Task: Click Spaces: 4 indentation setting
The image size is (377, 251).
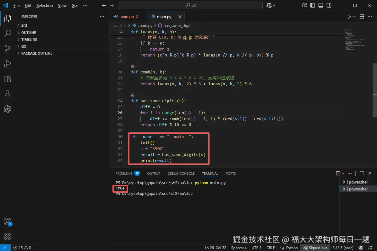Action: pyautogui.click(x=239, y=248)
